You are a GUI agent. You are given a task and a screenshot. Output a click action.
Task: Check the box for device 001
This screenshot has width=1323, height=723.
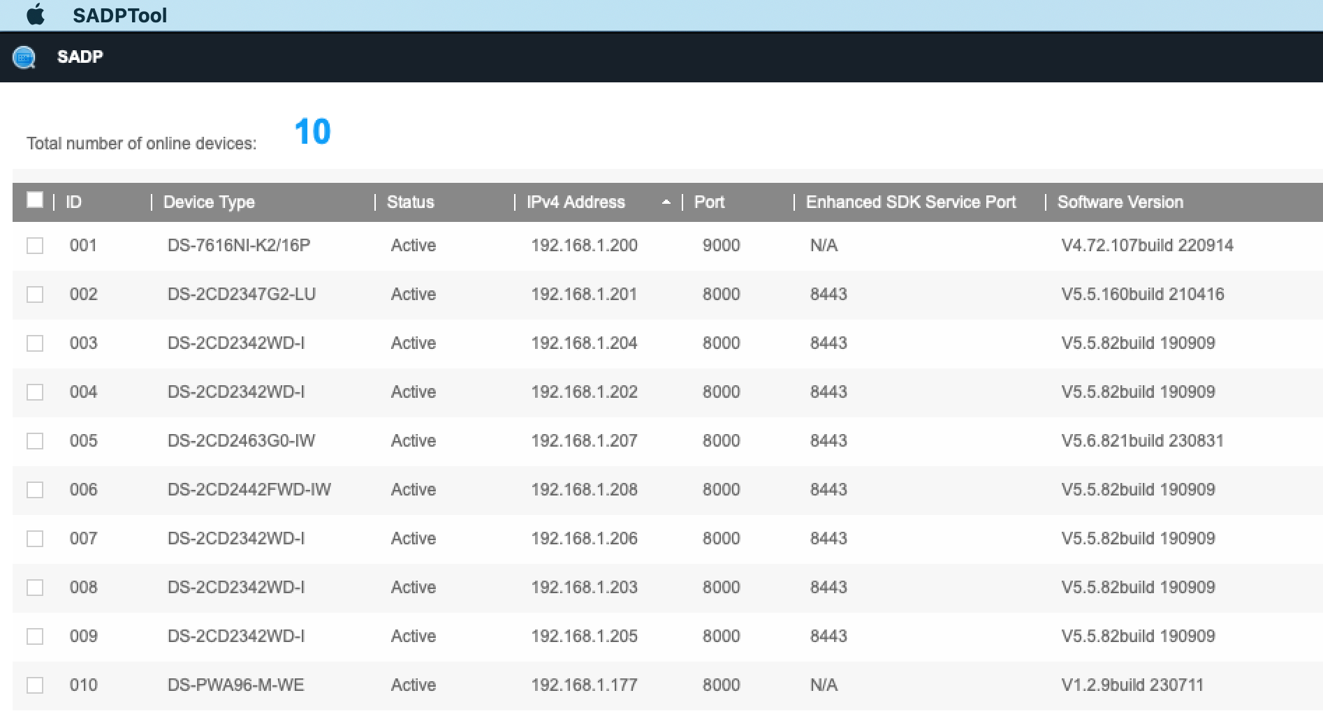click(x=35, y=246)
